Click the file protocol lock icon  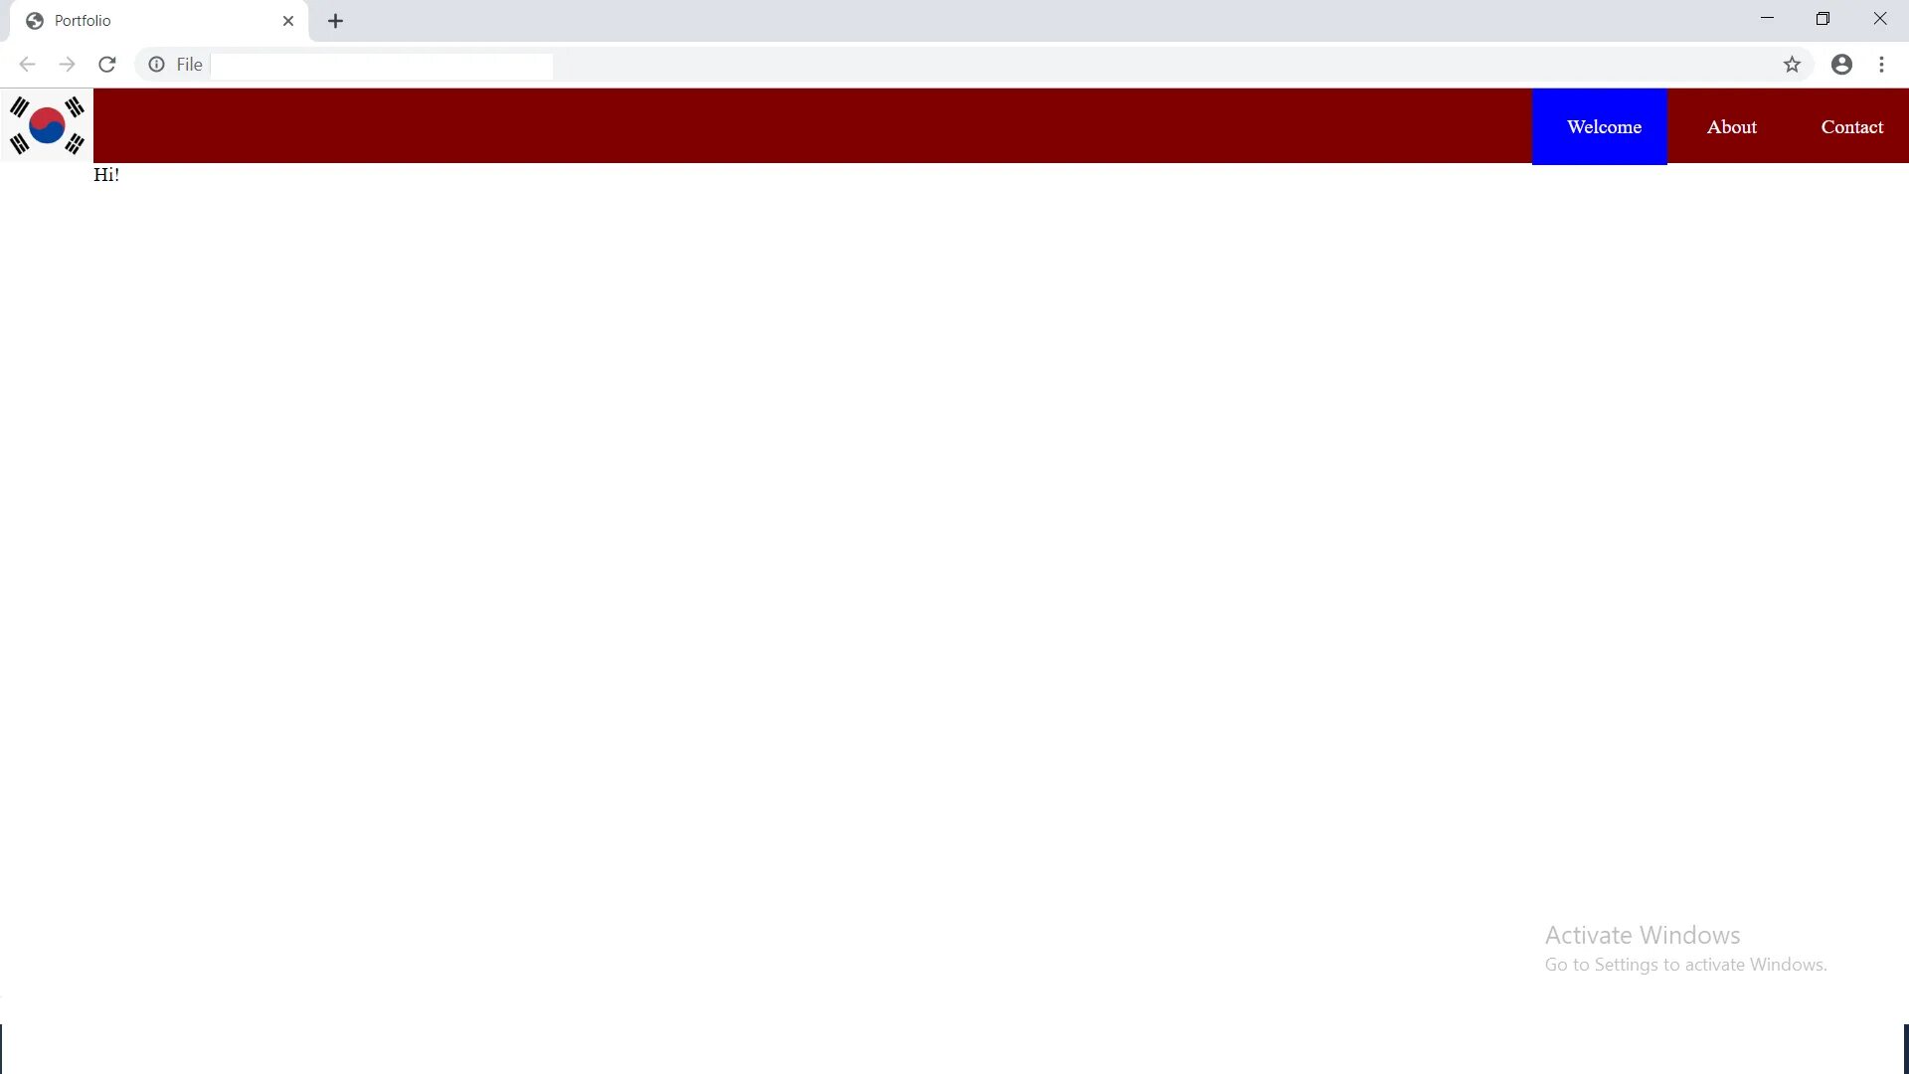click(156, 65)
